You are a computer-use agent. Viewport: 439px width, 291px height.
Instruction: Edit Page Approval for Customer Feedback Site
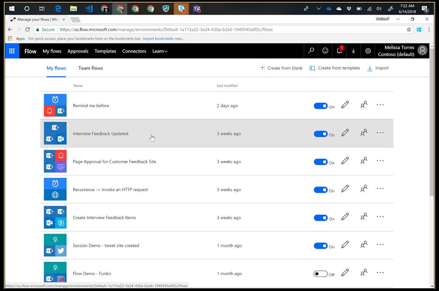[345, 161]
